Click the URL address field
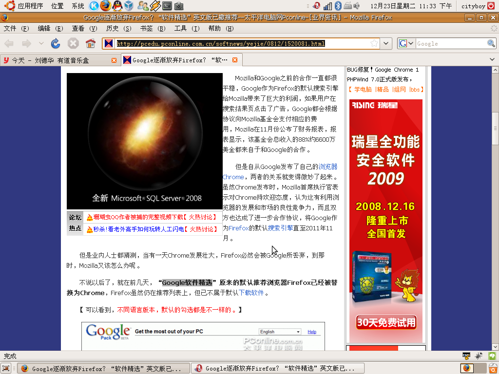 242,43
